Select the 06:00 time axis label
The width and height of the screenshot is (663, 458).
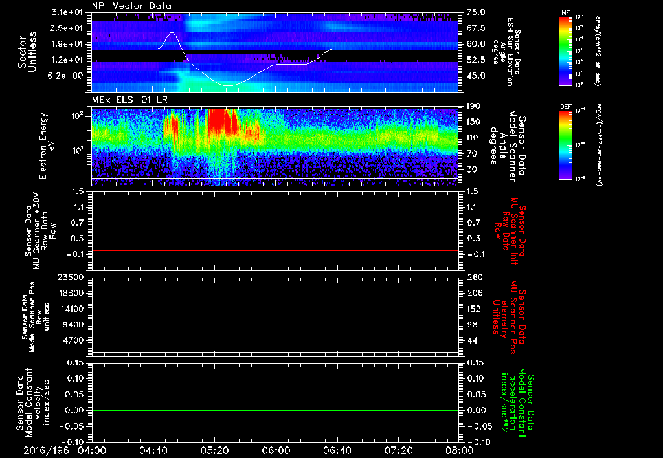275,450
